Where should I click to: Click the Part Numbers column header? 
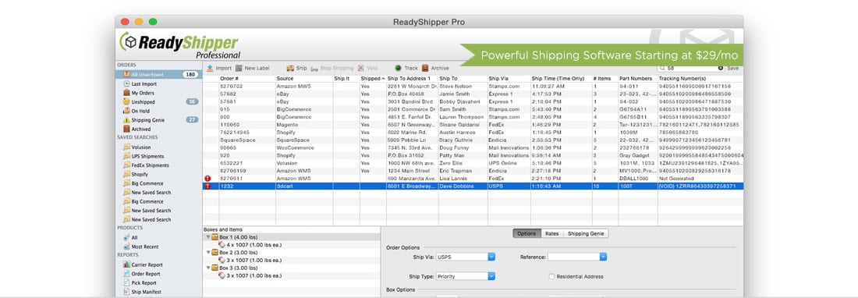tap(637, 79)
